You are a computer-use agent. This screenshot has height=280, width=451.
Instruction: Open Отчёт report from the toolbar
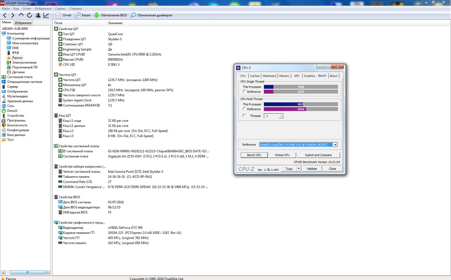coord(64,15)
